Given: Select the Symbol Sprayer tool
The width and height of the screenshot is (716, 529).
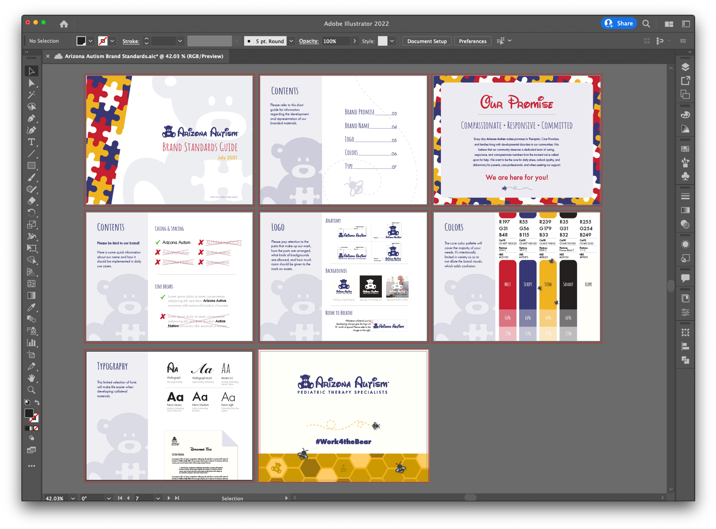Looking at the screenshot, I should click(x=31, y=331).
